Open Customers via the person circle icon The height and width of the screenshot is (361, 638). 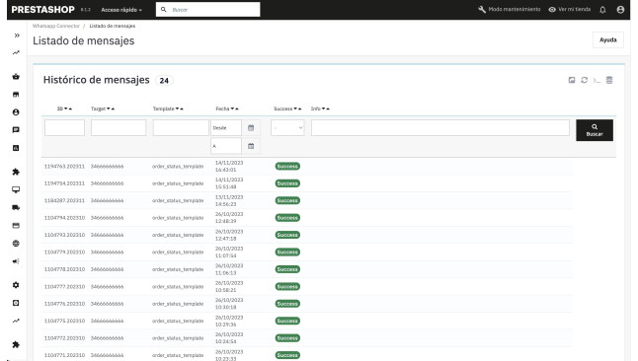[16, 112]
